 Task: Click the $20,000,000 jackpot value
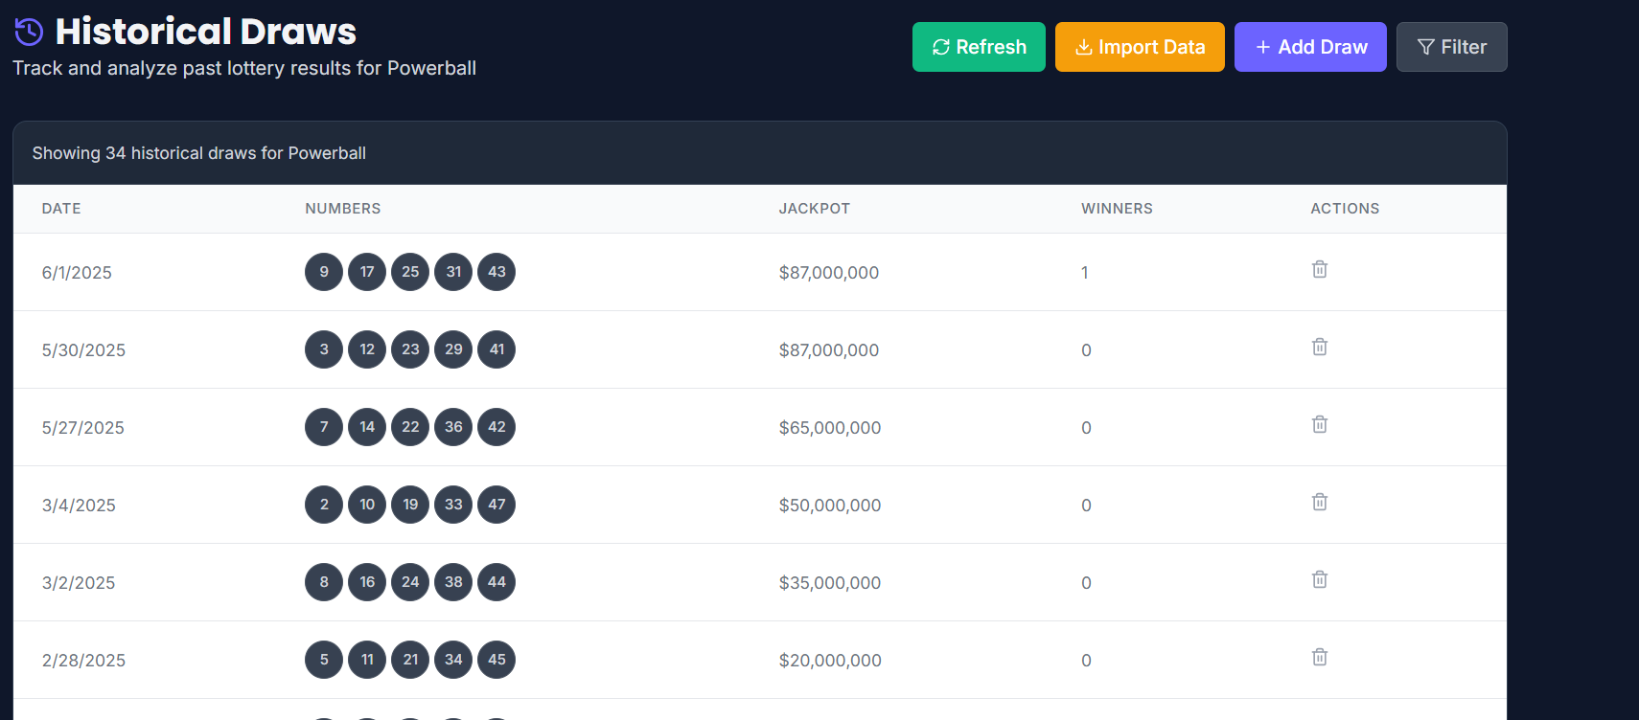point(830,661)
